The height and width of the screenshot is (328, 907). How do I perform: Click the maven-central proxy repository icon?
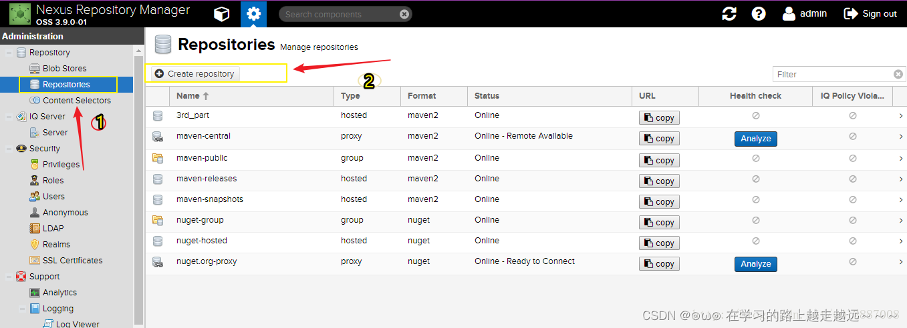click(158, 137)
